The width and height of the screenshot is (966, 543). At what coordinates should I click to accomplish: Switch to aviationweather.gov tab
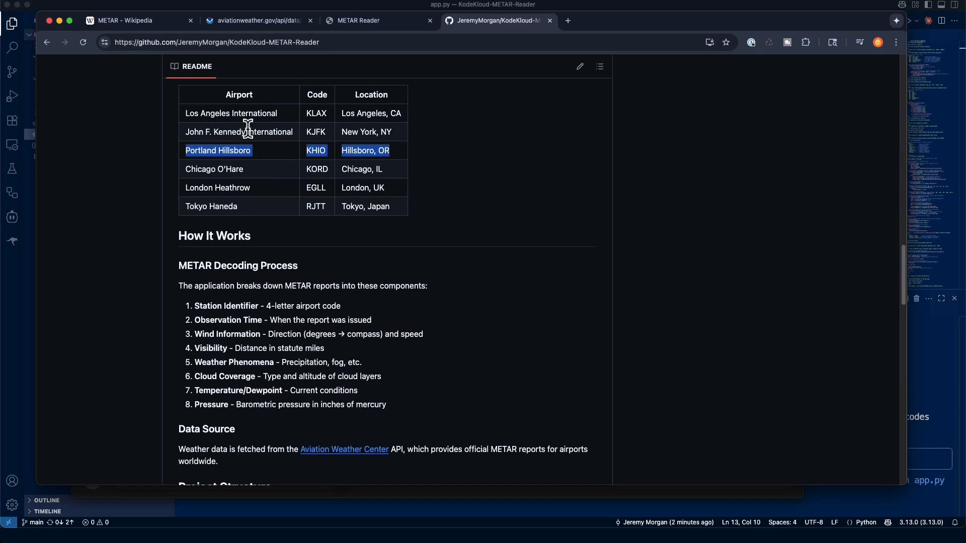pos(259,21)
